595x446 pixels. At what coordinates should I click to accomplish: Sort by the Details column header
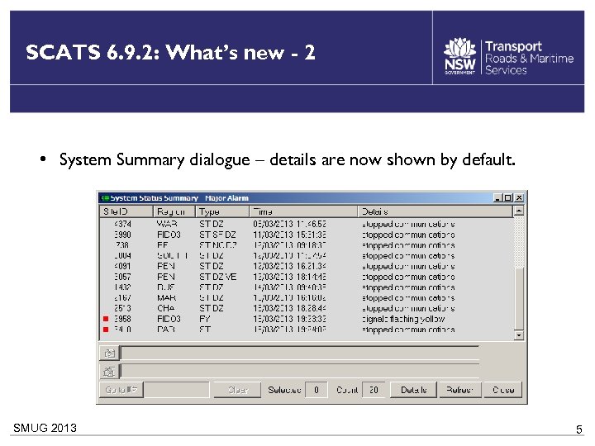[436, 211]
